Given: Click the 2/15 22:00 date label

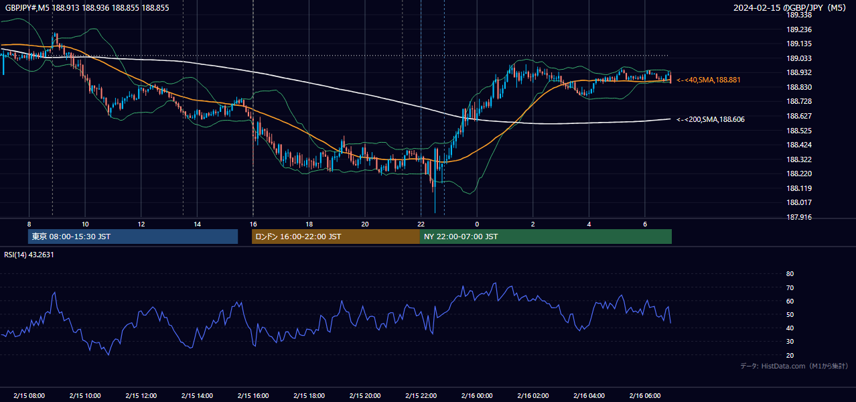Looking at the screenshot, I should pos(421,395).
